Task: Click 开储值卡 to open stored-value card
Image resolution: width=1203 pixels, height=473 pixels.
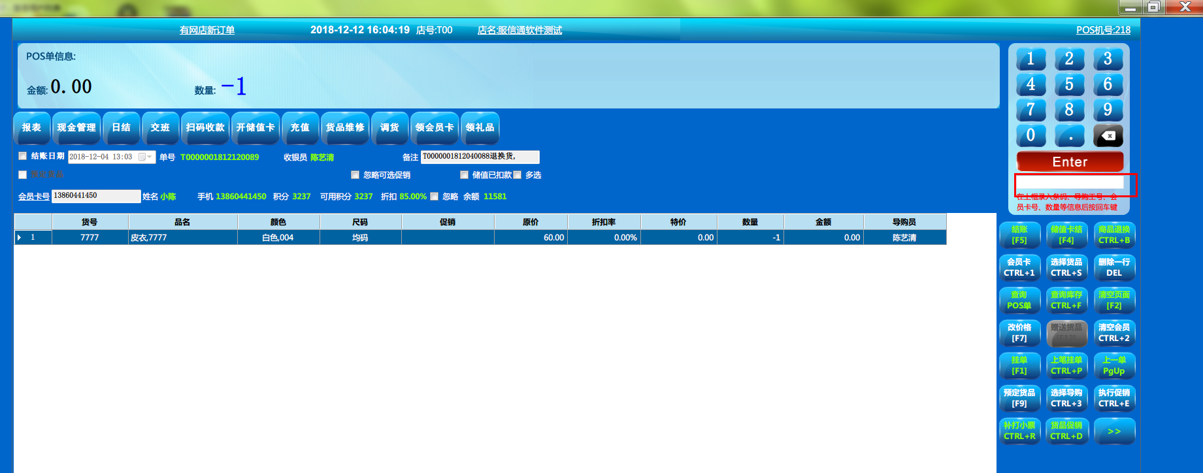Action: 255,127
